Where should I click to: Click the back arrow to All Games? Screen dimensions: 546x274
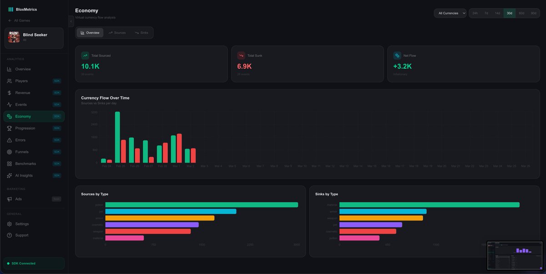(x=9, y=20)
